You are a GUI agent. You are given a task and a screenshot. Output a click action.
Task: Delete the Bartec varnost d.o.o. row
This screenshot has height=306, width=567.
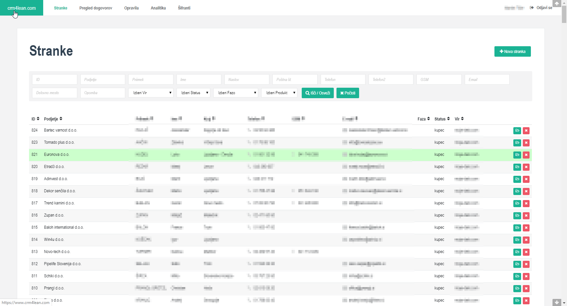click(526, 131)
